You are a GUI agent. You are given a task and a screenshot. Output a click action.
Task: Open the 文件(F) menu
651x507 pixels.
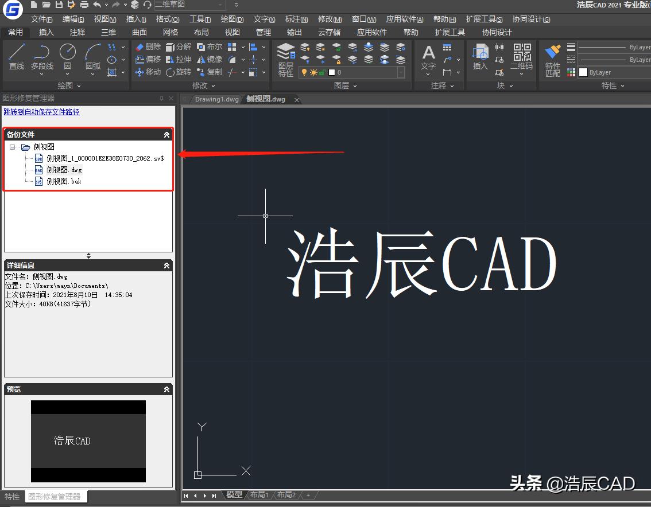41,19
